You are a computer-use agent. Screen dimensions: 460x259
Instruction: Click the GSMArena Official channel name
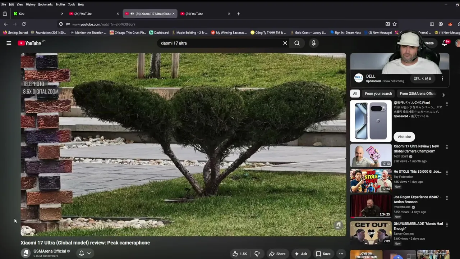(x=50, y=251)
